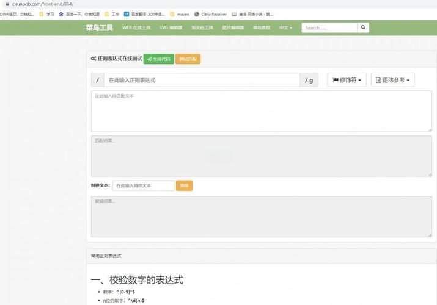Click the green 生成代码 button
This screenshot has width=437, height=305.
[158, 59]
